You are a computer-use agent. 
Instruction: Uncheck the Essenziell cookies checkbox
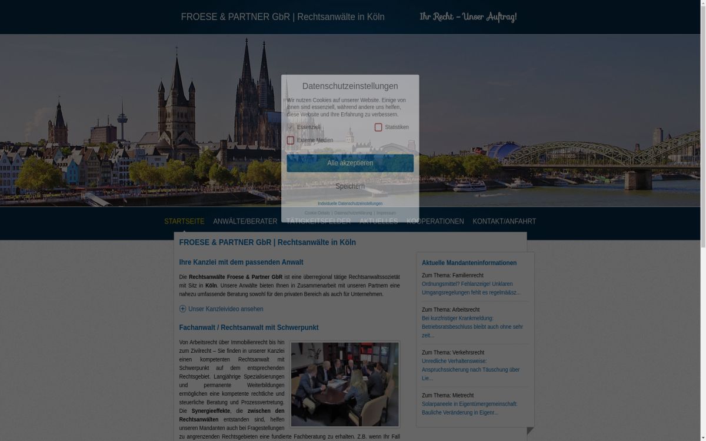(290, 127)
